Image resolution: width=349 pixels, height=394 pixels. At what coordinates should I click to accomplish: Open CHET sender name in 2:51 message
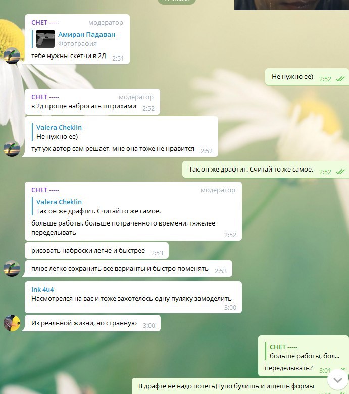45,22
